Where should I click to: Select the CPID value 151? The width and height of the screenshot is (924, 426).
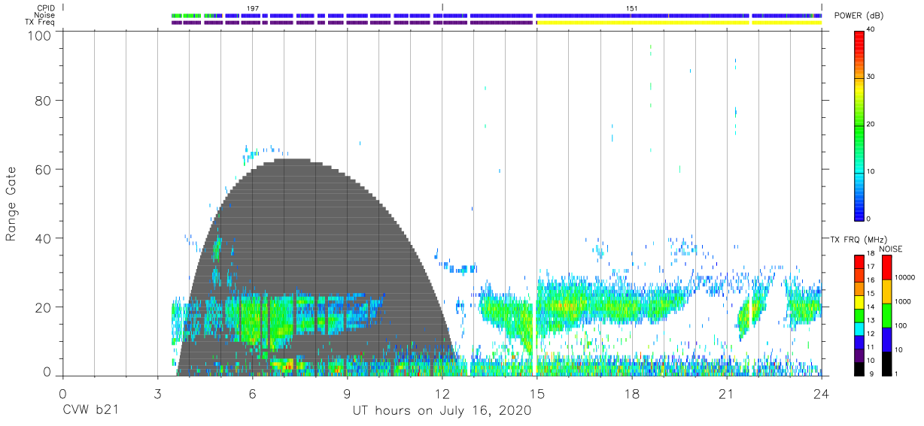pyautogui.click(x=632, y=8)
